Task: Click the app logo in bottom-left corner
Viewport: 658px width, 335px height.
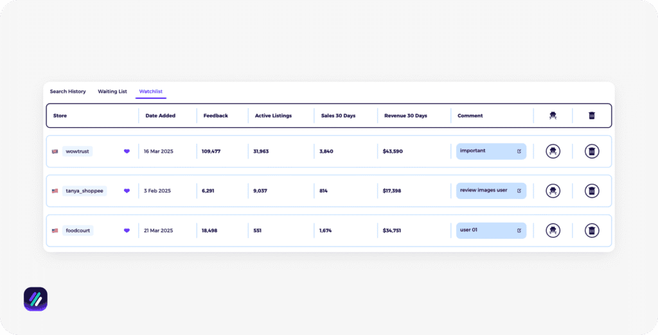Action: (36, 299)
